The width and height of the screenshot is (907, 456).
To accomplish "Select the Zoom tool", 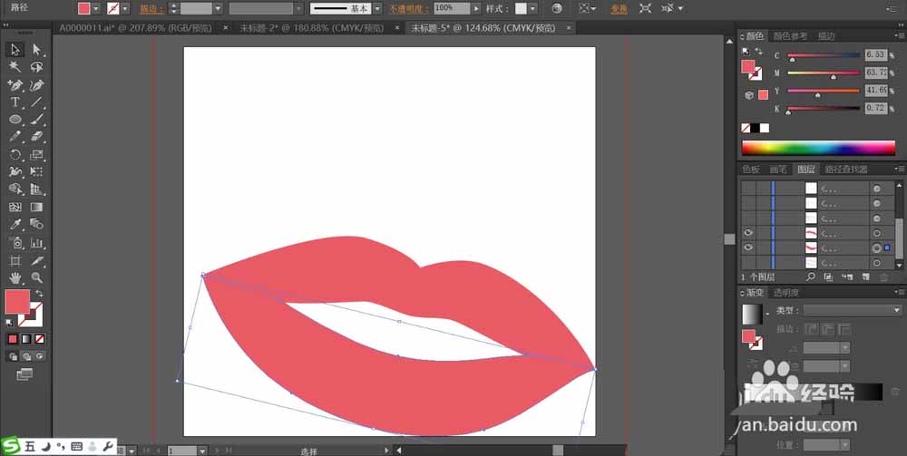I will pos(37,277).
